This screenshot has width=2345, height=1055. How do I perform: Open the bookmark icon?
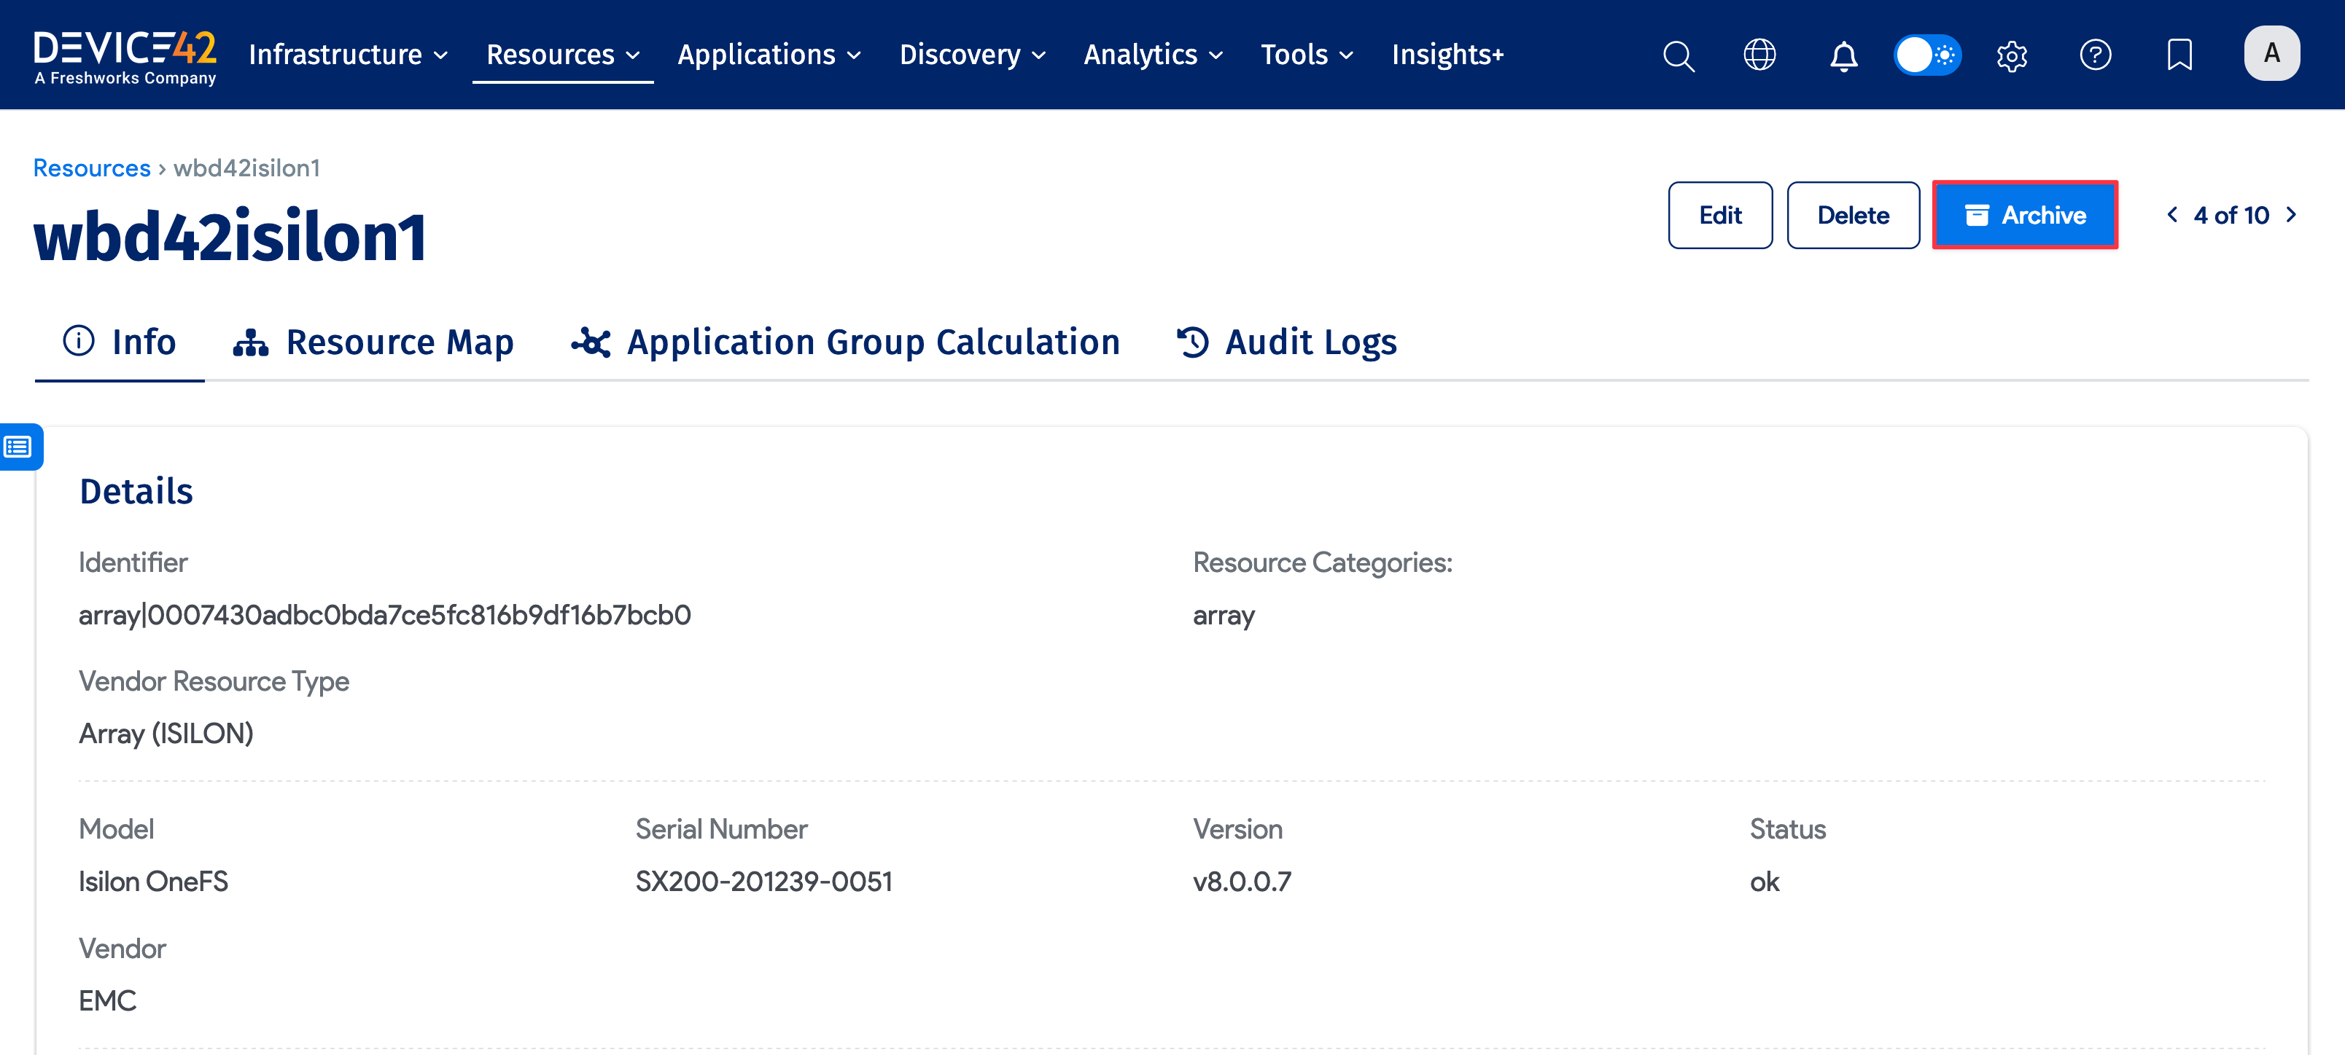coord(2179,55)
